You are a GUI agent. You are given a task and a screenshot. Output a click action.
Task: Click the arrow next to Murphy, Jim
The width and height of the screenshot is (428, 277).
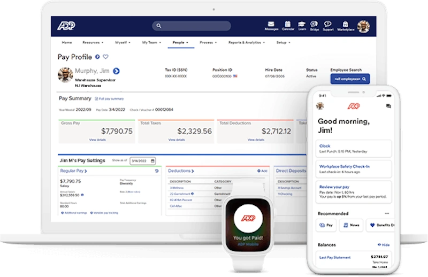[x=116, y=71]
